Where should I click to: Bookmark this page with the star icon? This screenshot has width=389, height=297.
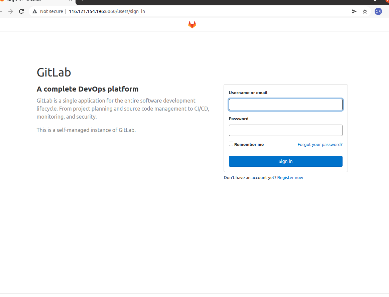click(x=365, y=11)
